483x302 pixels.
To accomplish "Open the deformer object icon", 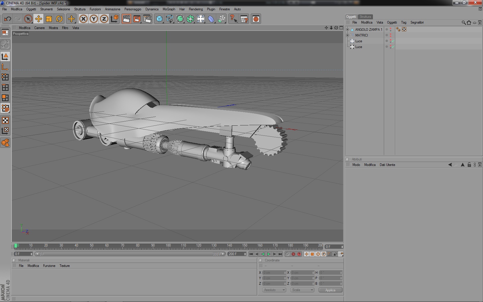I will coord(211,19).
